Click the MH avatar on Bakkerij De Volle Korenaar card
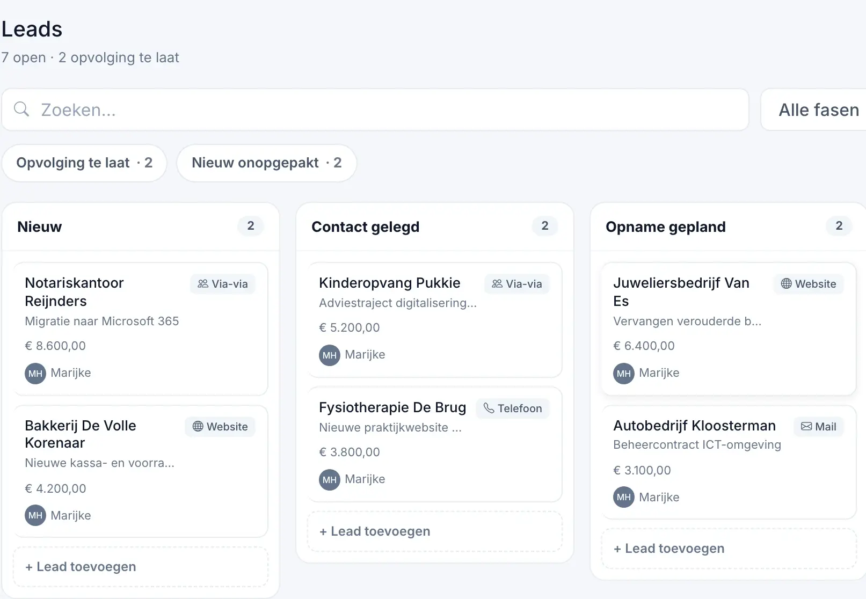866x599 pixels. click(x=35, y=515)
